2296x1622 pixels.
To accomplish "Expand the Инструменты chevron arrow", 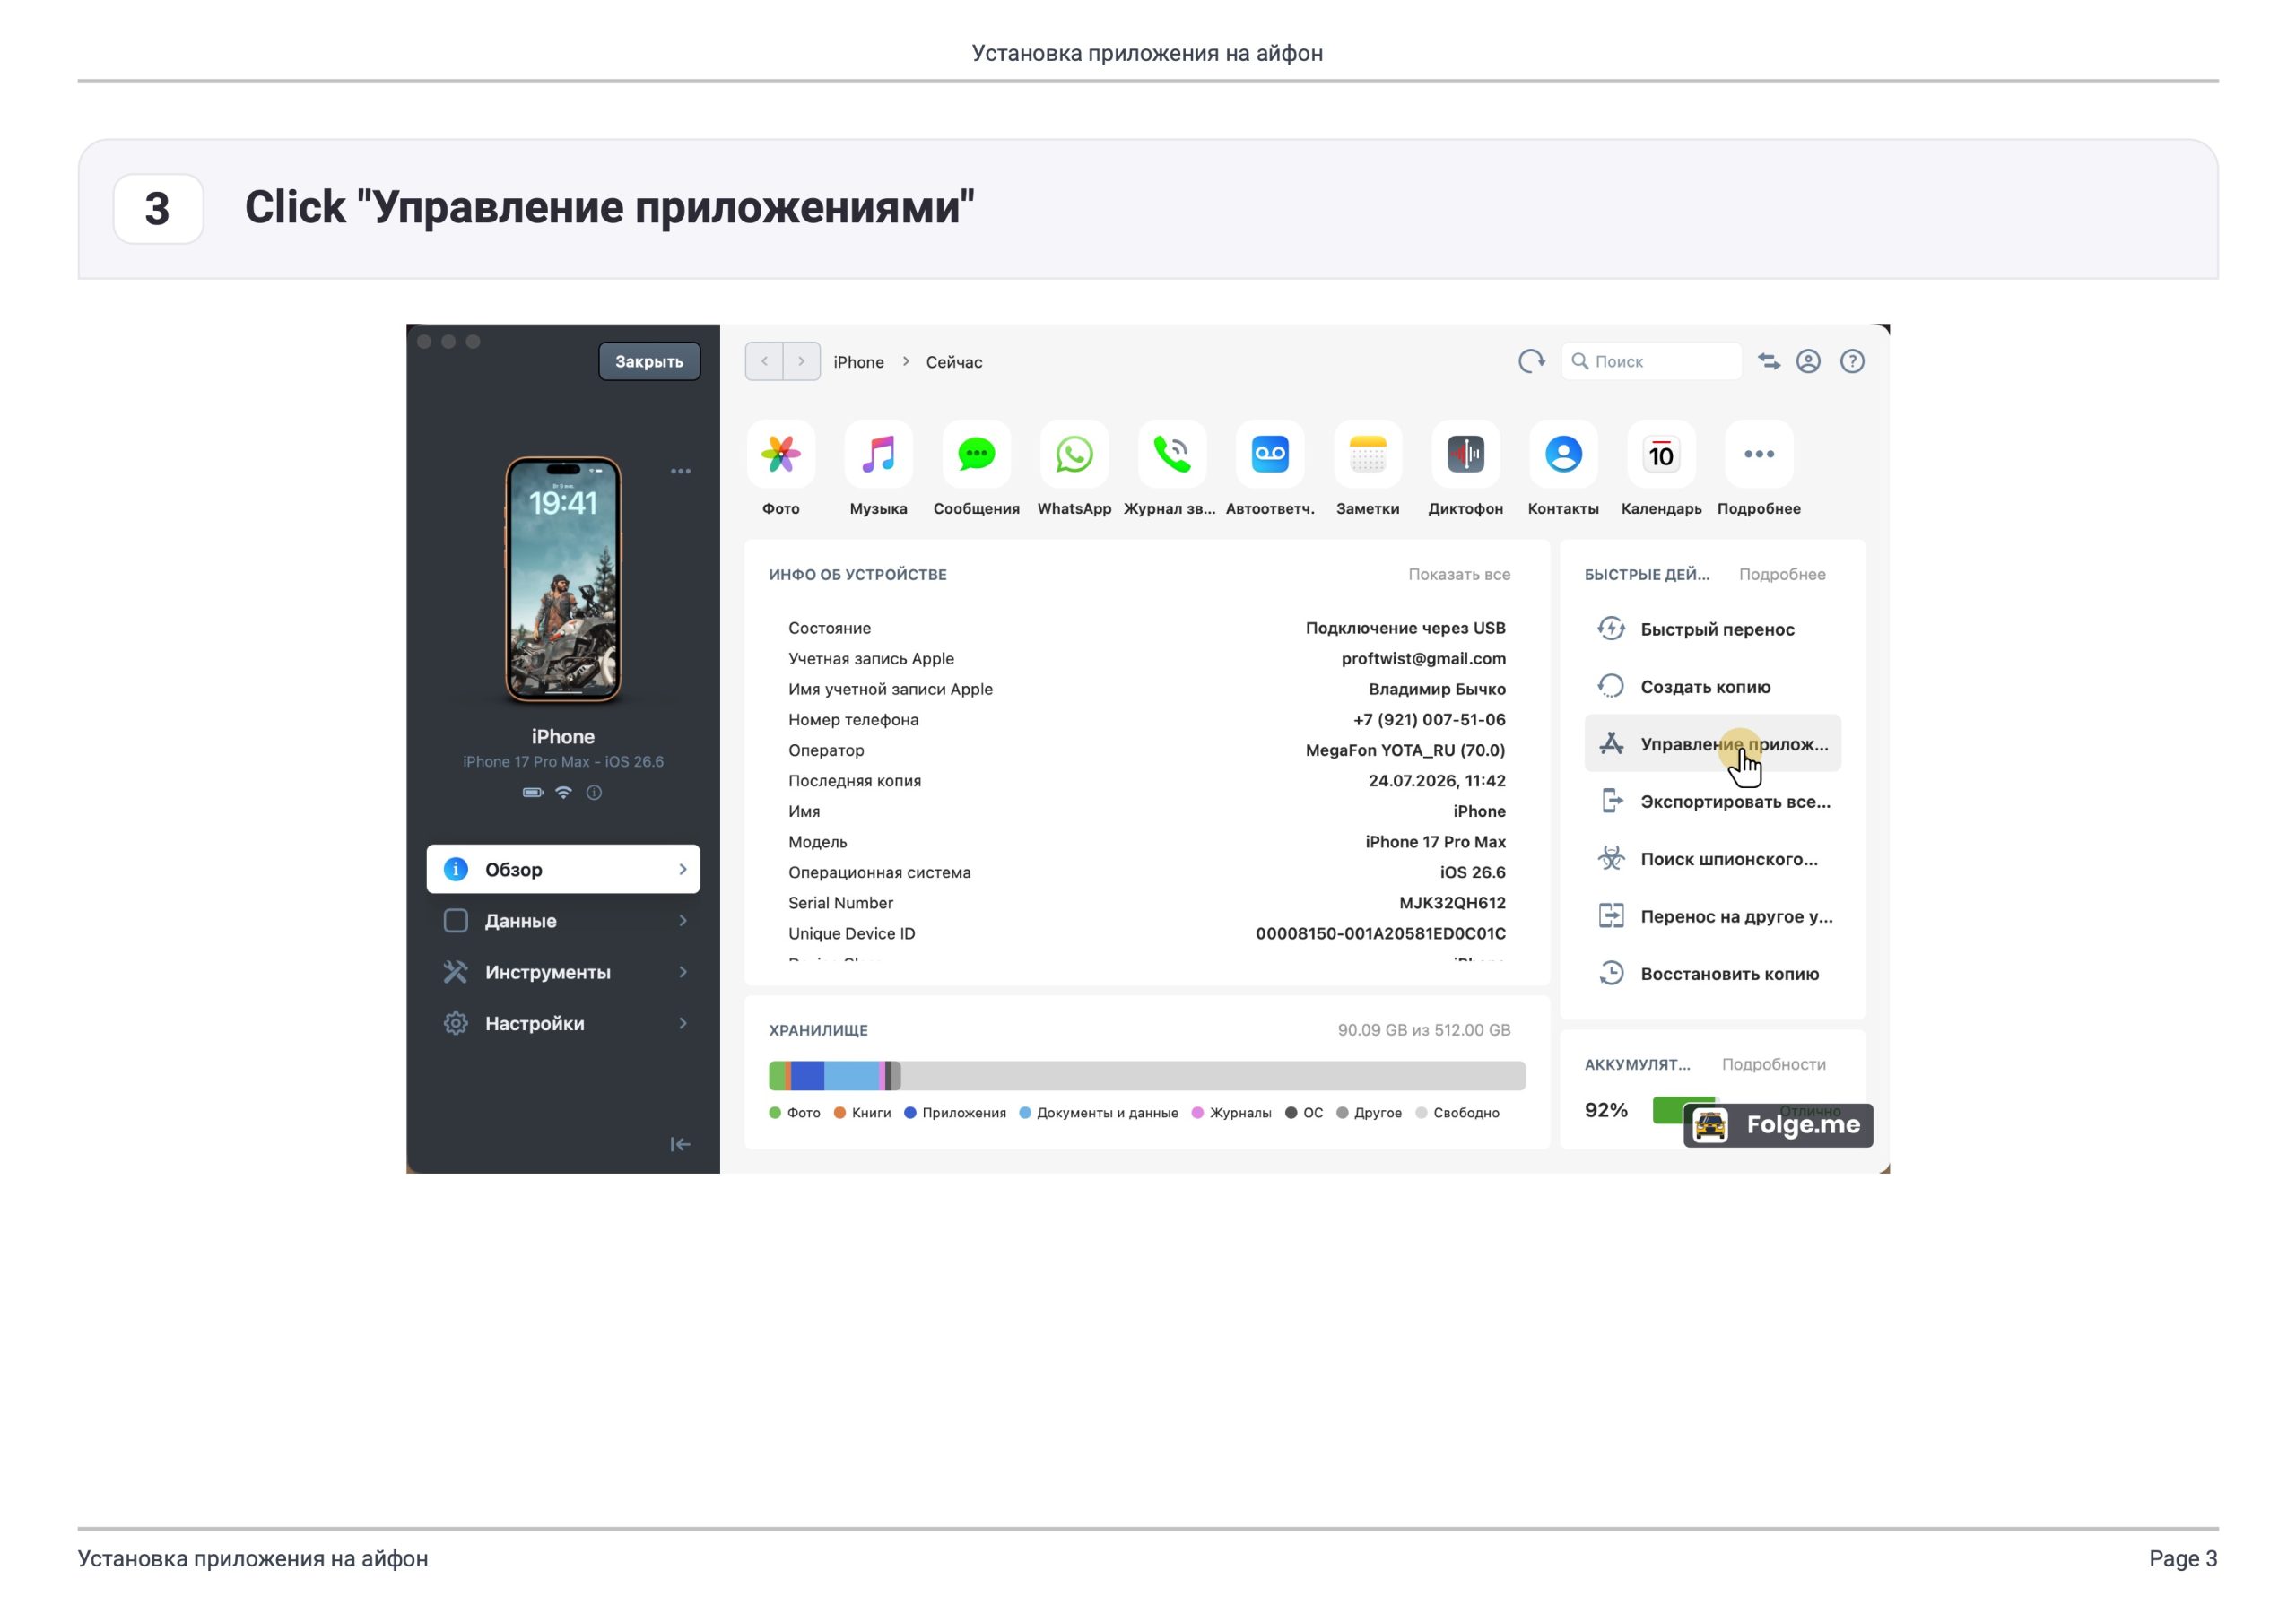I will (x=683, y=972).
